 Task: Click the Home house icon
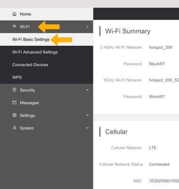pyautogui.click(x=14, y=14)
